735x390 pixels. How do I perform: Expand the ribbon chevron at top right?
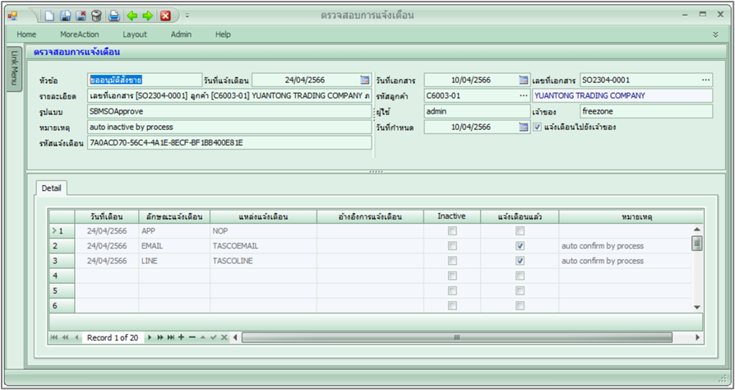tap(715, 35)
